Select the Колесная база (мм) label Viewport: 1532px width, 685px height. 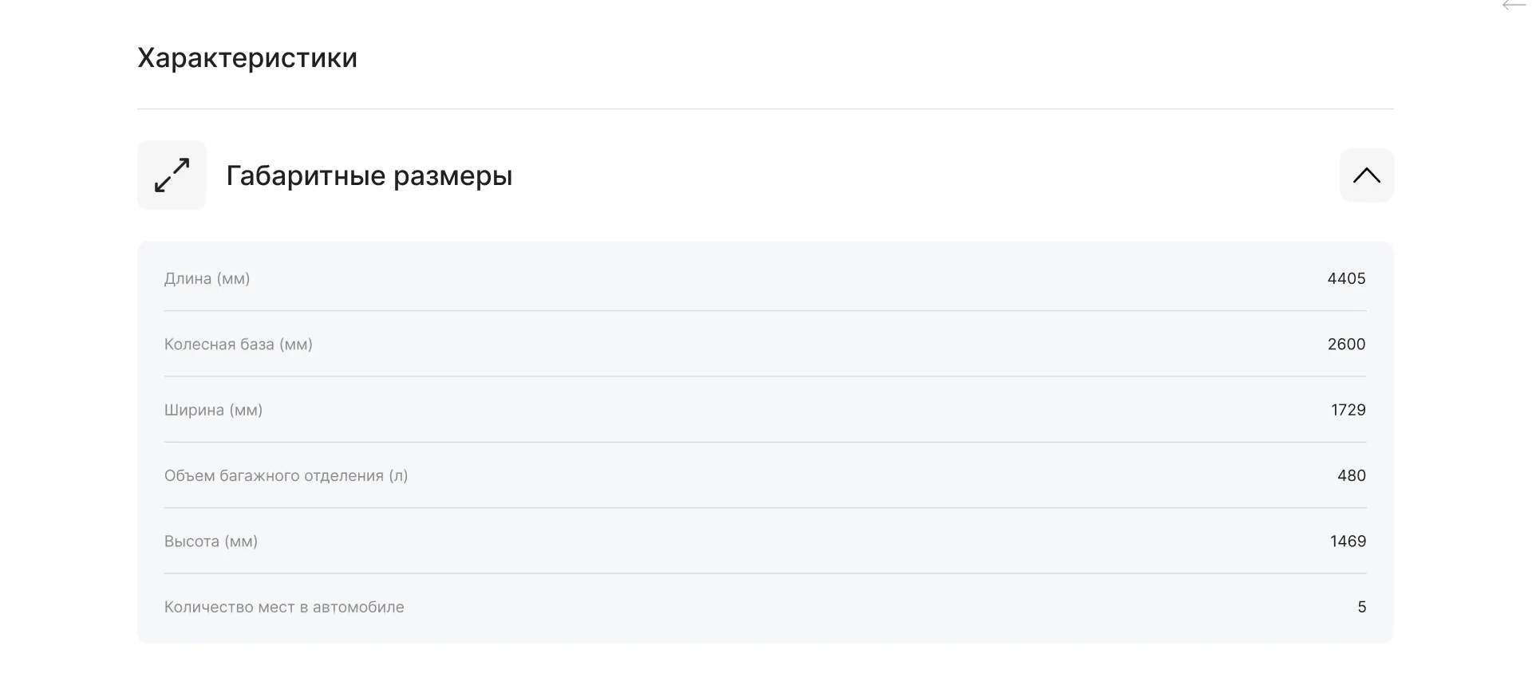[x=239, y=344]
